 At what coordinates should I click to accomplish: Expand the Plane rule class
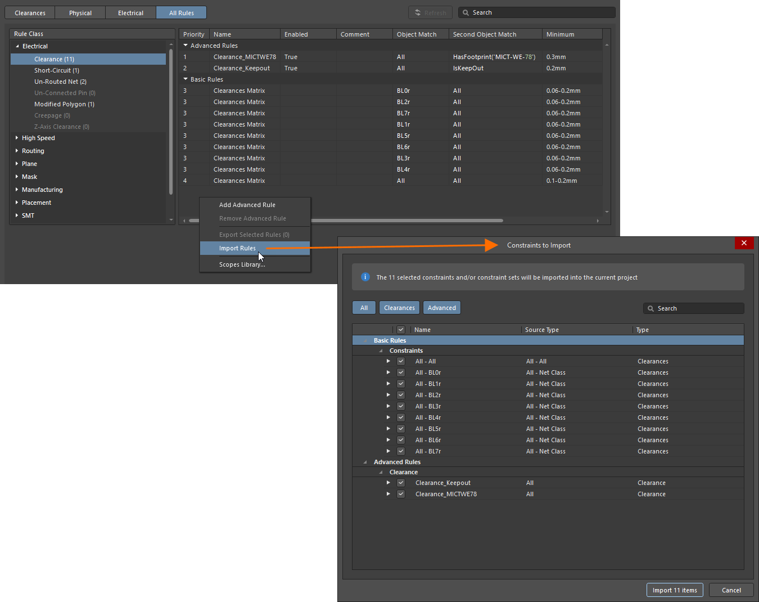tap(17, 164)
